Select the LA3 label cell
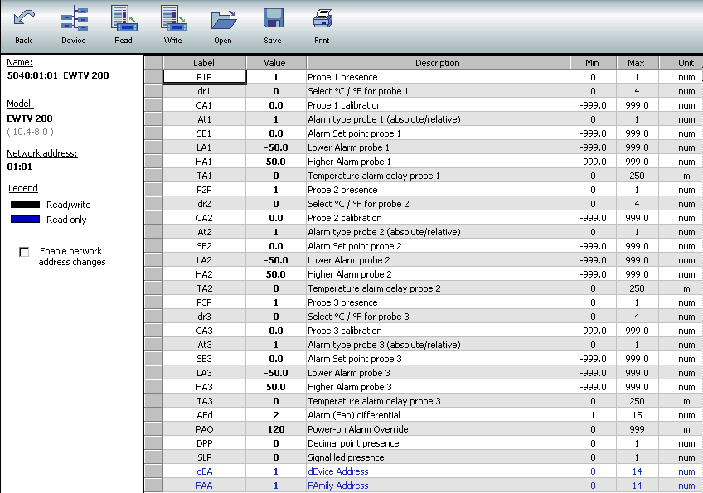The height and width of the screenshot is (493, 703). click(205, 373)
